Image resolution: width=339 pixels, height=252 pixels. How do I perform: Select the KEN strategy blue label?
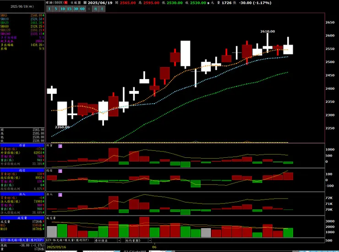(x=22, y=240)
